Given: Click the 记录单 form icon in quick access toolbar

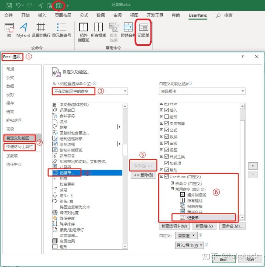Looking at the screenshot, I should (59, 6).
